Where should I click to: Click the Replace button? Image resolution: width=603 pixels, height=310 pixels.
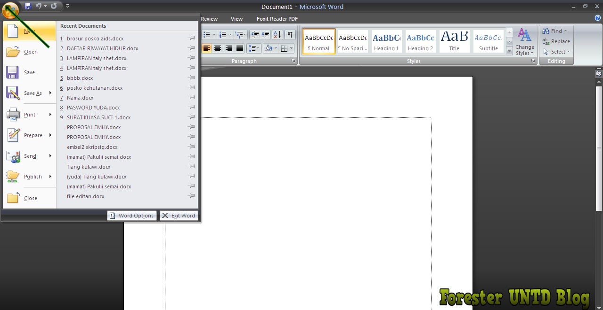(x=556, y=41)
